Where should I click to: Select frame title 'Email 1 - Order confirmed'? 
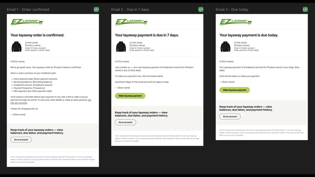tap(28, 9)
